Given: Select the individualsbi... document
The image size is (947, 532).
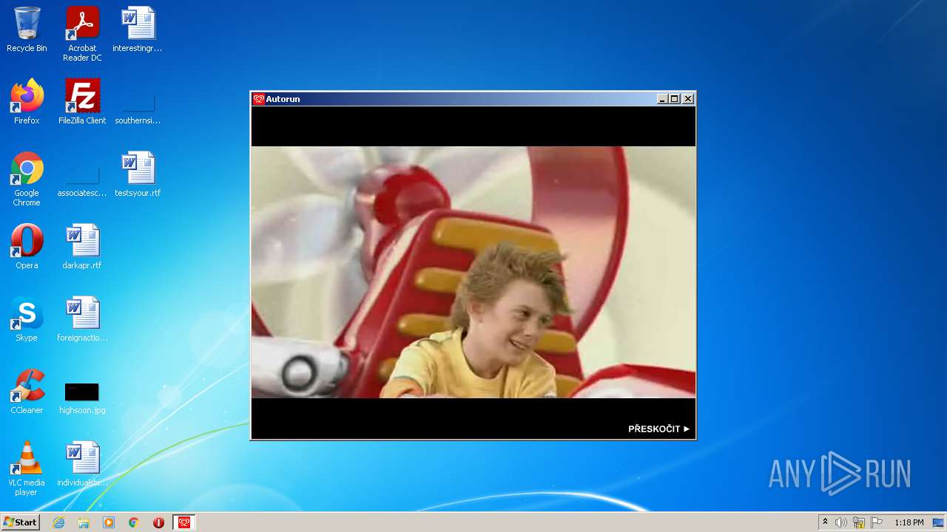Looking at the screenshot, I should pos(82,465).
